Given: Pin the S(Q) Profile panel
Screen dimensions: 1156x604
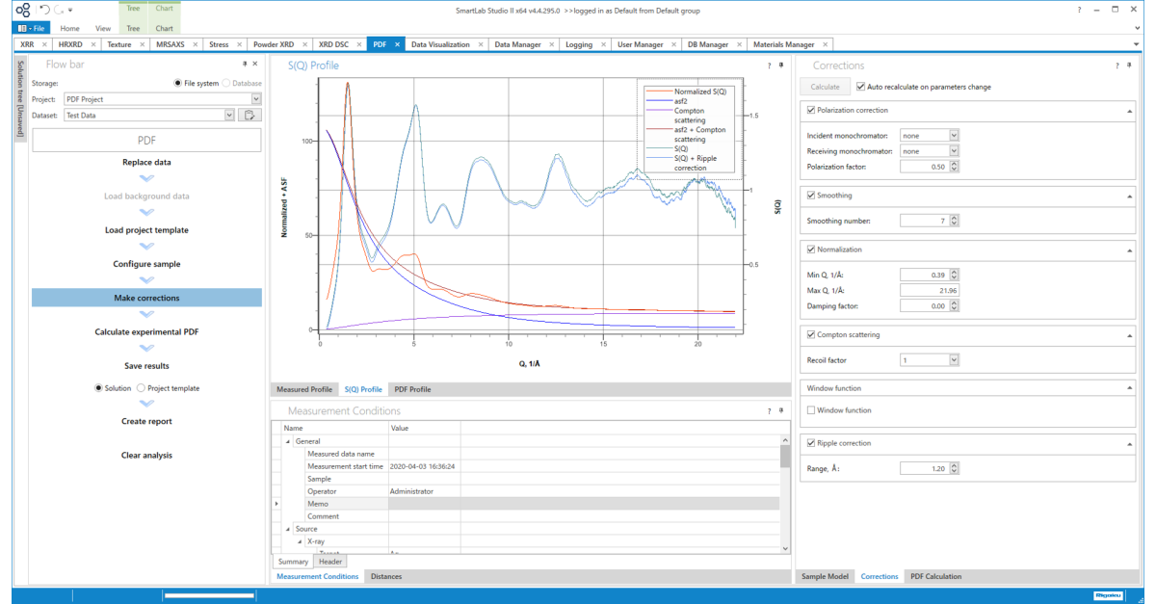Looking at the screenshot, I should coord(780,66).
